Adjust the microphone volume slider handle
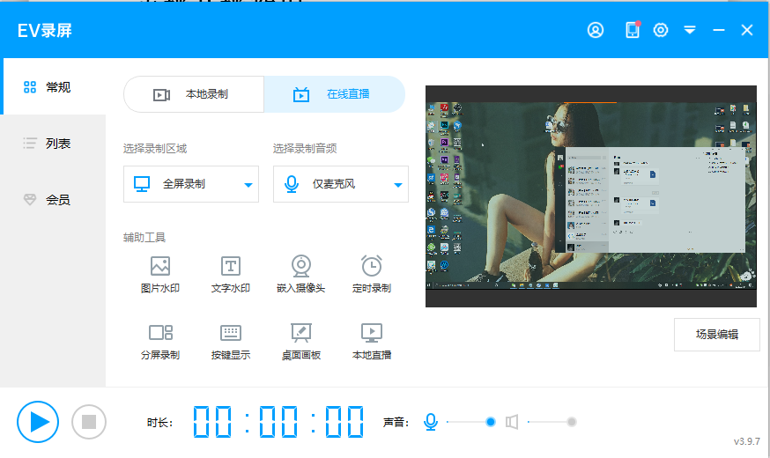The width and height of the screenshot is (770, 458). (490, 422)
